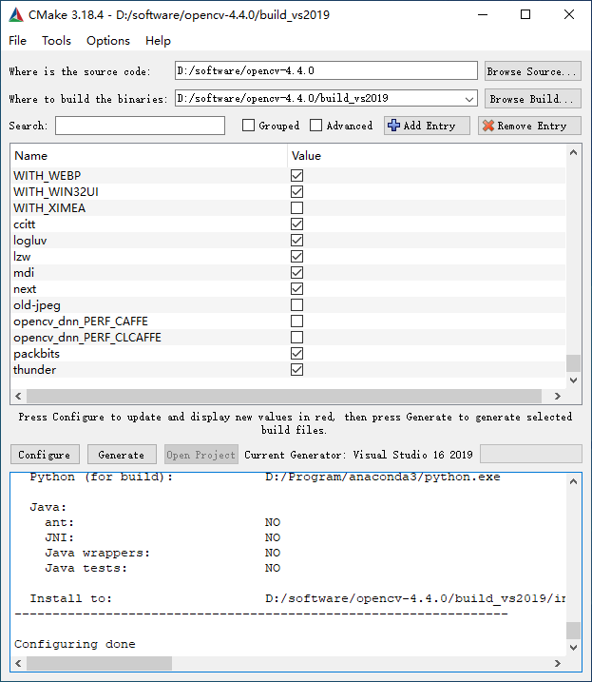Screen dimensions: 592x682
Task: Toggle the mdi checkbox
Action: point(296,273)
